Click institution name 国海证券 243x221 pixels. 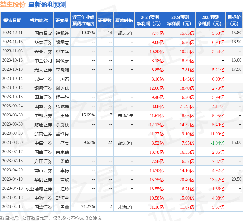[x=43, y=97]
